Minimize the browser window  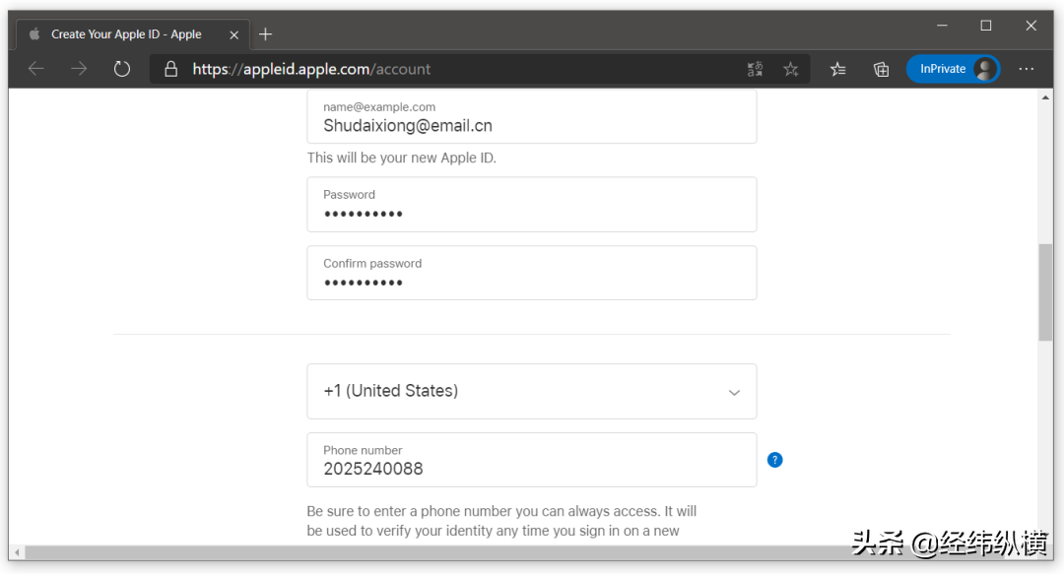tap(942, 26)
